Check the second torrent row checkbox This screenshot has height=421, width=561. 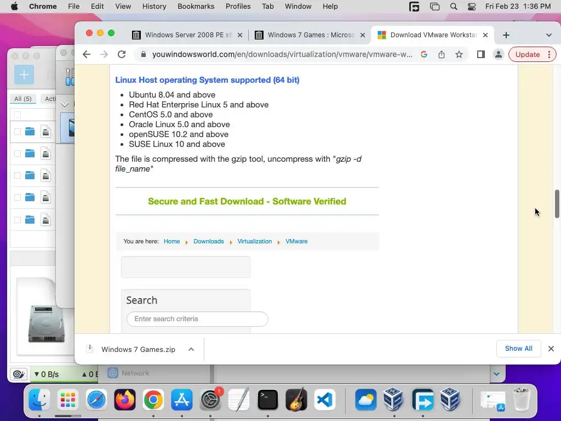tap(17, 153)
